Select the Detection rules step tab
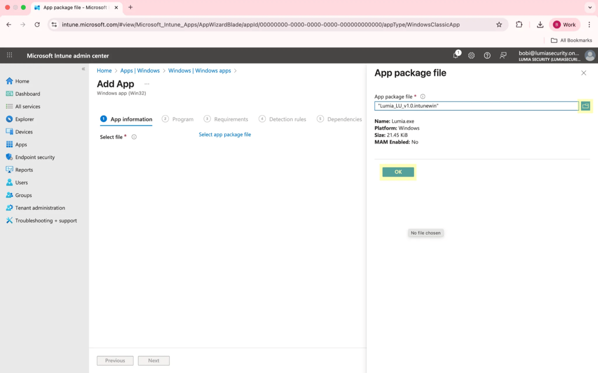This screenshot has width=598, height=373. 282,119
